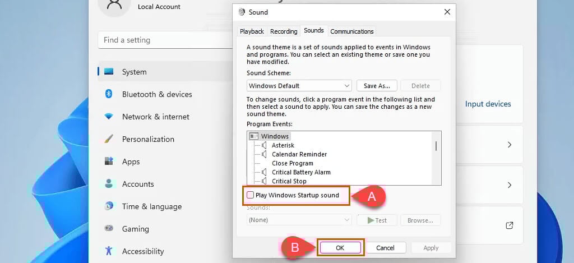574x263 pixels.
Task: Switch to the Recording tab
Action: (x=284, y=31)
